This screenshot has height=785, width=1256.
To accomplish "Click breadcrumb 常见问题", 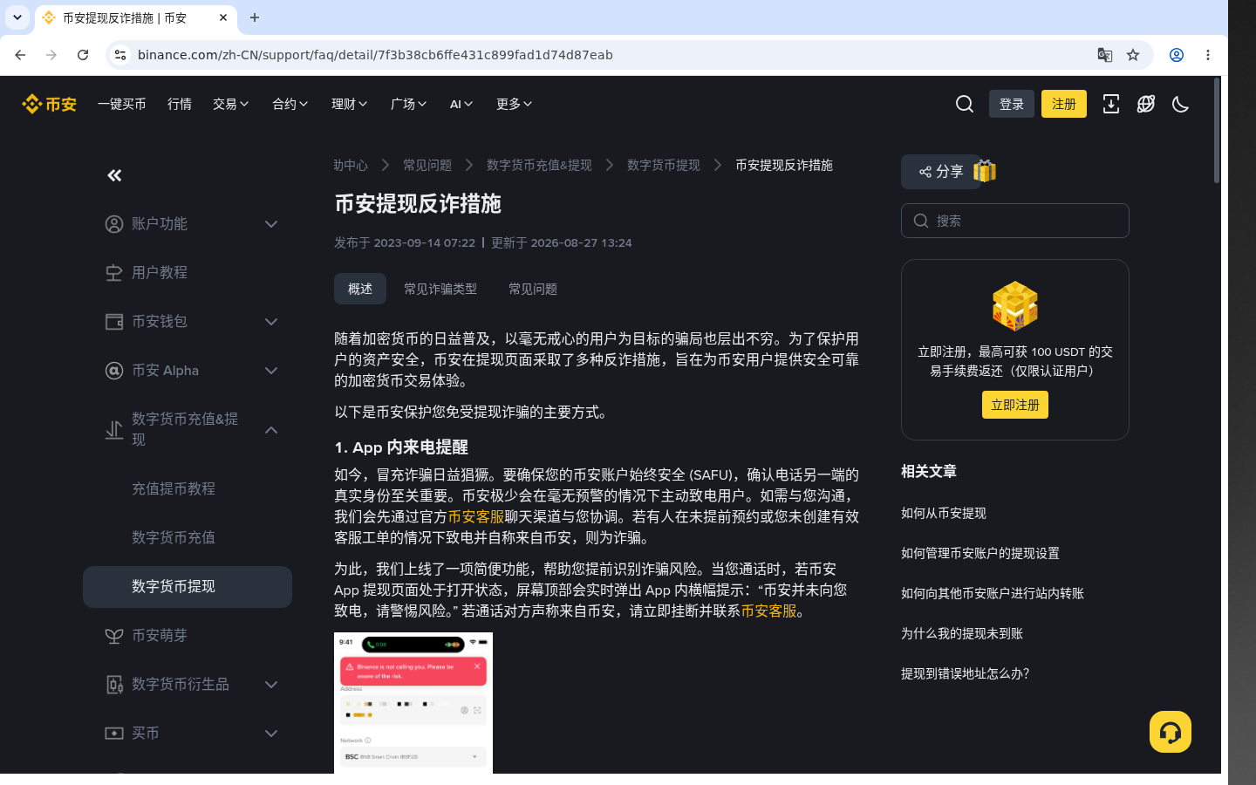I will [x=427, y=165].
